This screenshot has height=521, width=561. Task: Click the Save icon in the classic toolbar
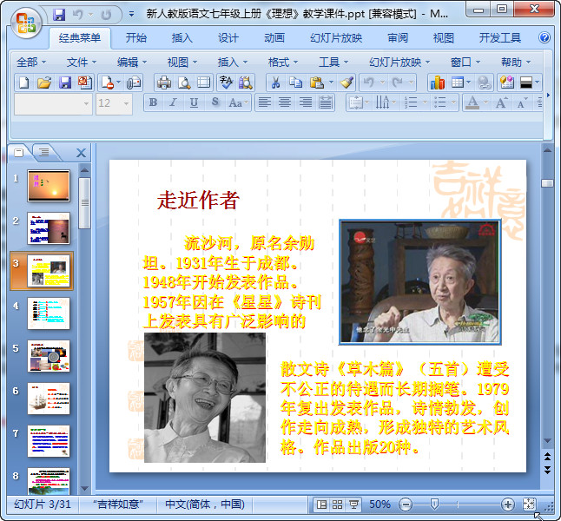point(65,82)
